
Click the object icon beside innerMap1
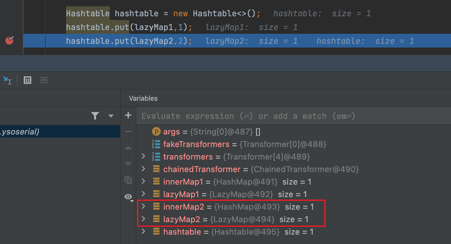156,182
